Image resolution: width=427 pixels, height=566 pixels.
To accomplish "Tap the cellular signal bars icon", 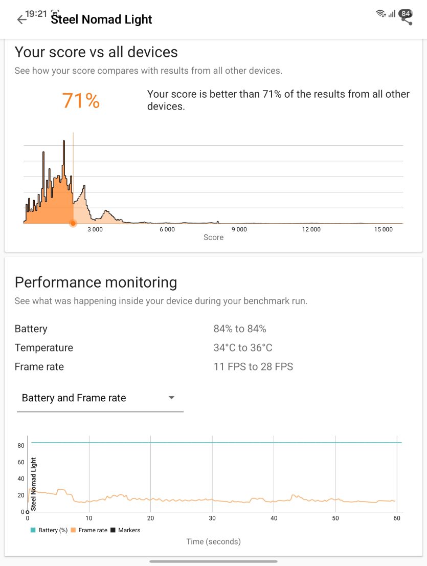I will coord(392,14).
